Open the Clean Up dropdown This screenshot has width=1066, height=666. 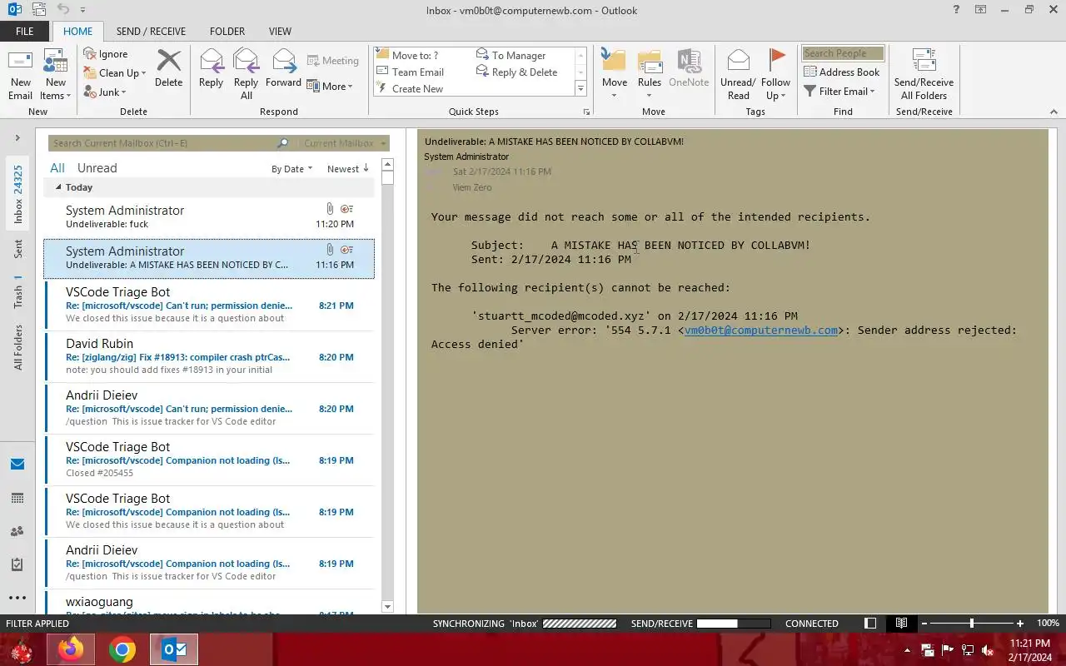click(115, 73)
